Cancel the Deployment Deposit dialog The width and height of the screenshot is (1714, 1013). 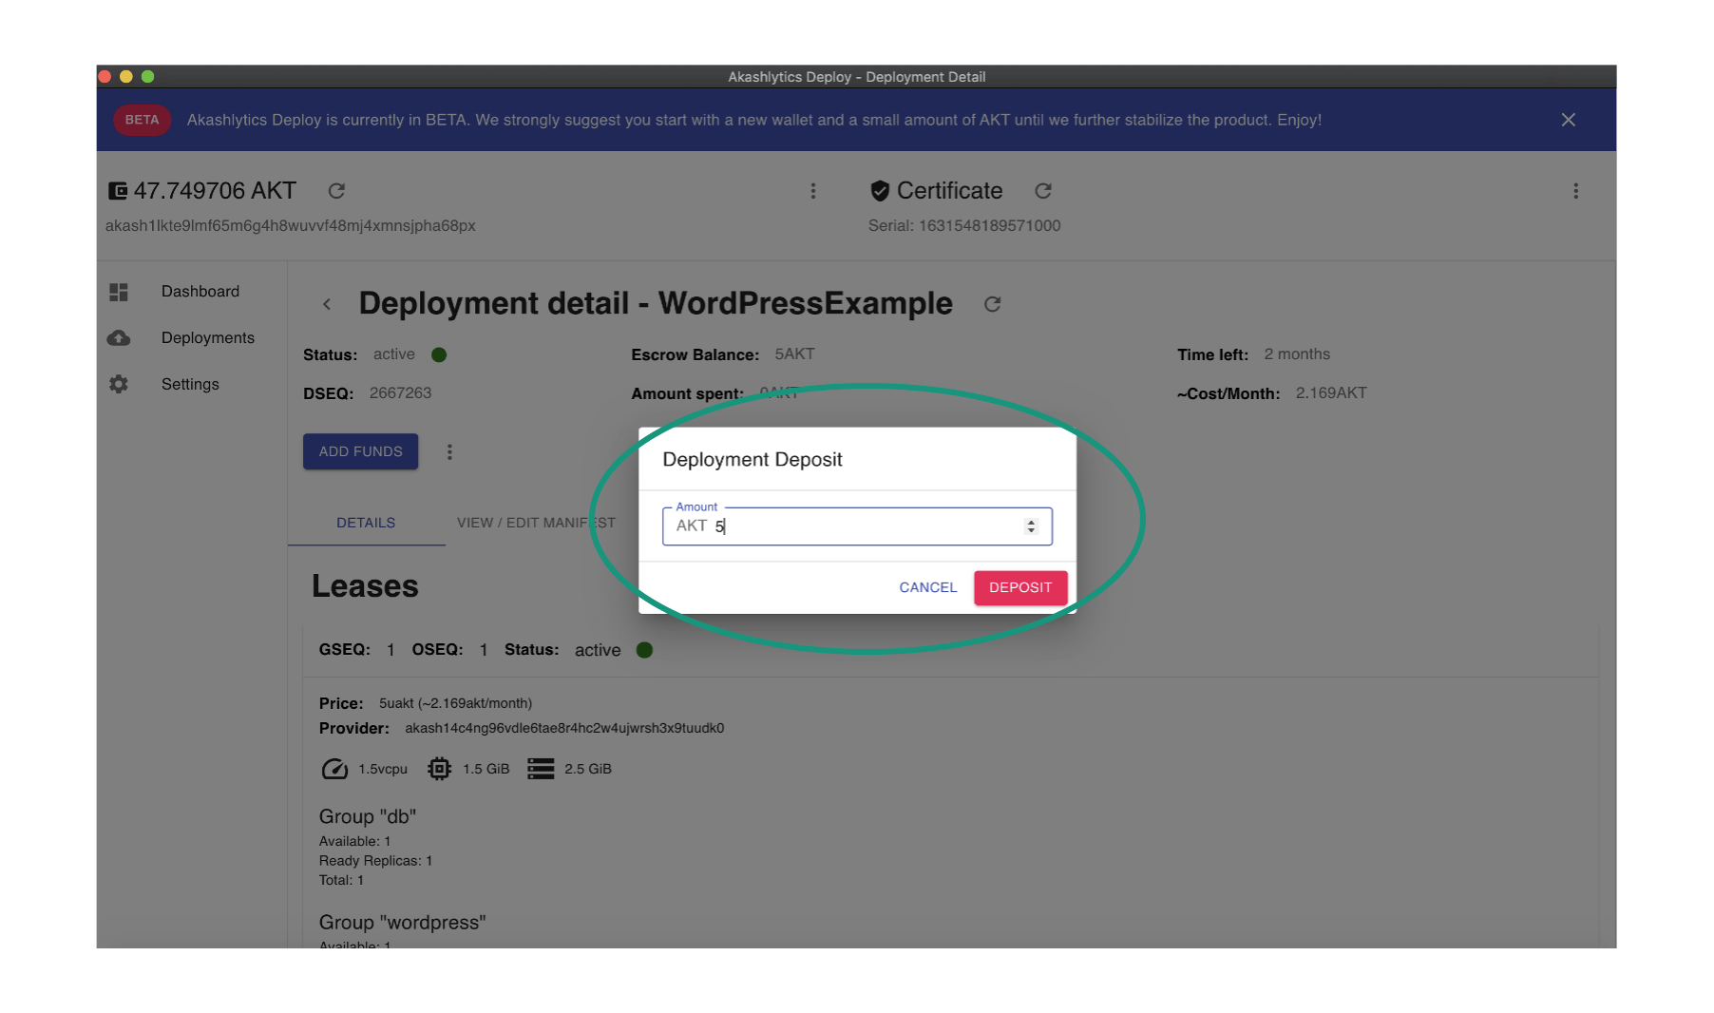[x=928, y=588]
